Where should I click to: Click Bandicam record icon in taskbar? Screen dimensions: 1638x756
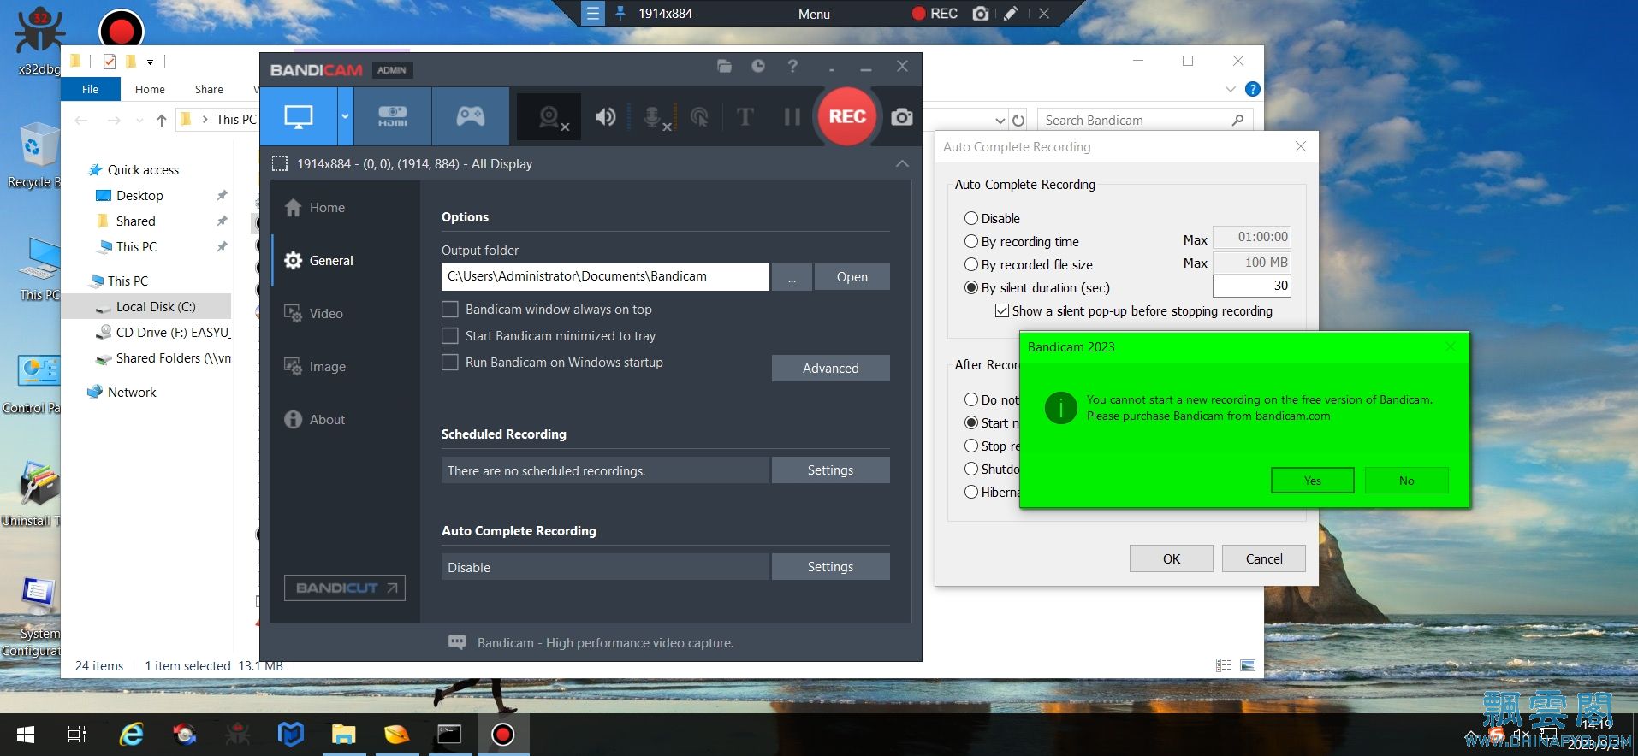pos(502,734)
